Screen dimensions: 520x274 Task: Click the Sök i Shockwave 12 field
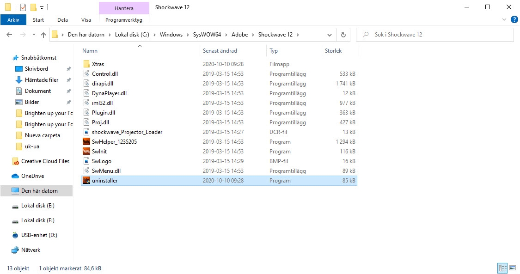[435, 35]
